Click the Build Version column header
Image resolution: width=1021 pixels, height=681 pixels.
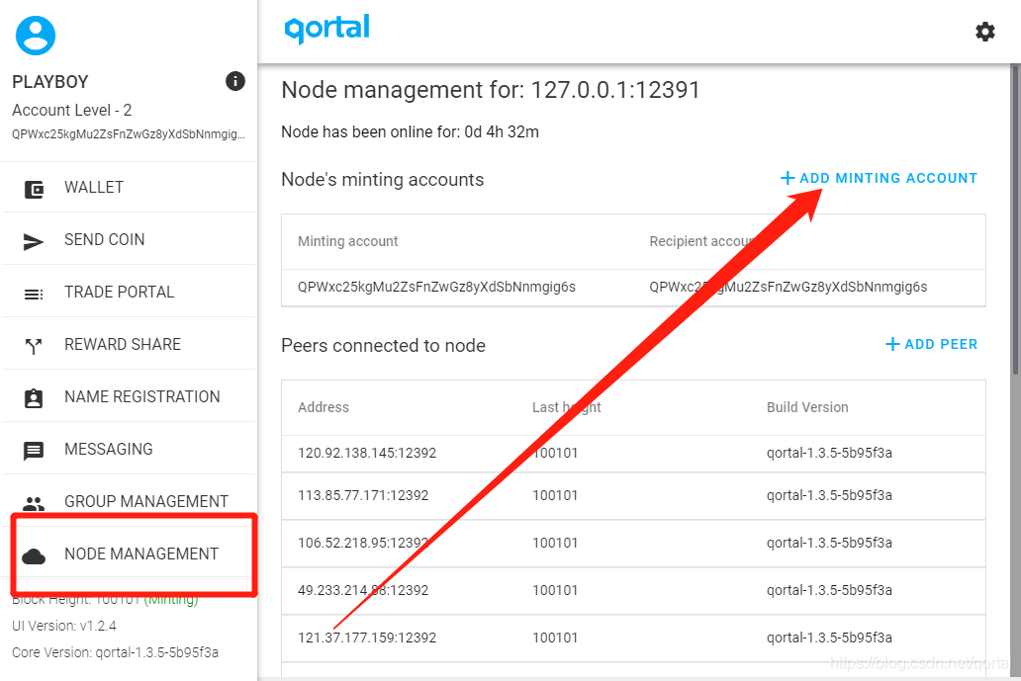[x=807, y=407]
